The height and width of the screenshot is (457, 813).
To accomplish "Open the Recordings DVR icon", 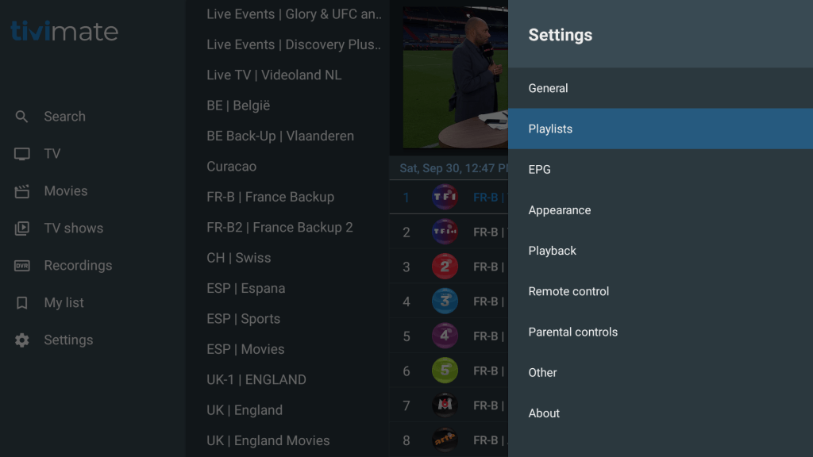I will (22, 266).
